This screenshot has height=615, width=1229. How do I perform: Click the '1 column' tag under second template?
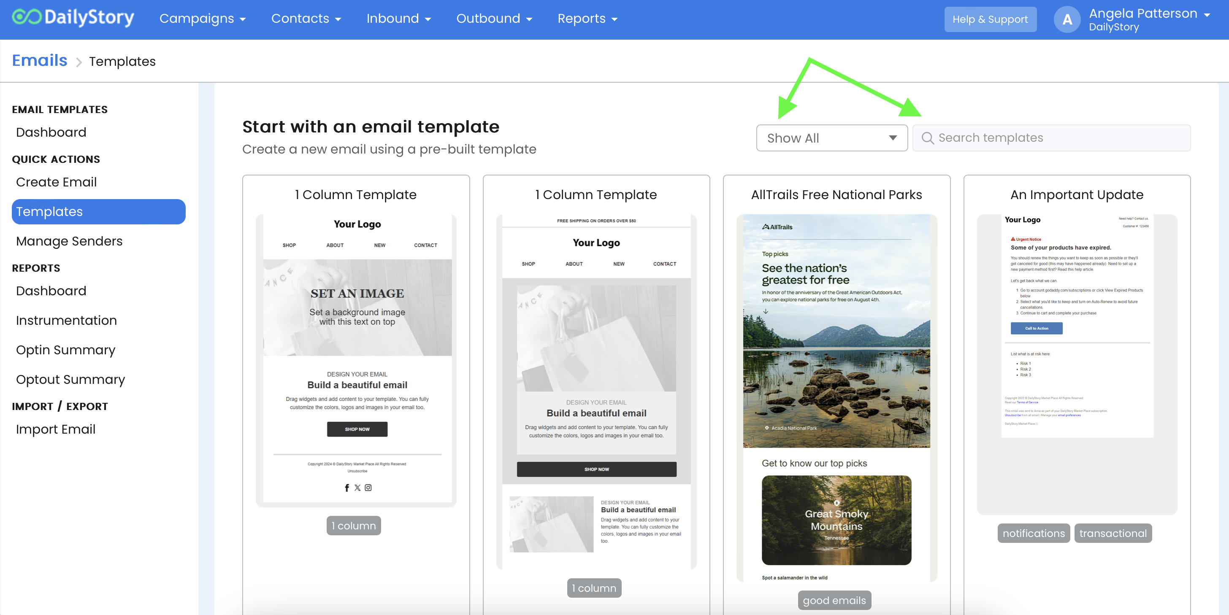tap(594, 588)
